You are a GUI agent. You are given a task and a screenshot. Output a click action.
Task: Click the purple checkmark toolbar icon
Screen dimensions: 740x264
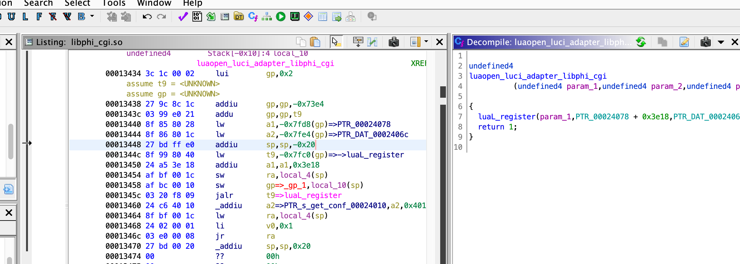(x=183, y=16)
